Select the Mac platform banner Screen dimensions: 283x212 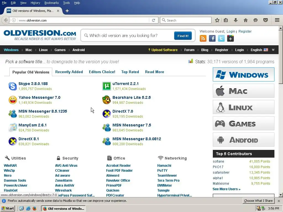(243, 91)
